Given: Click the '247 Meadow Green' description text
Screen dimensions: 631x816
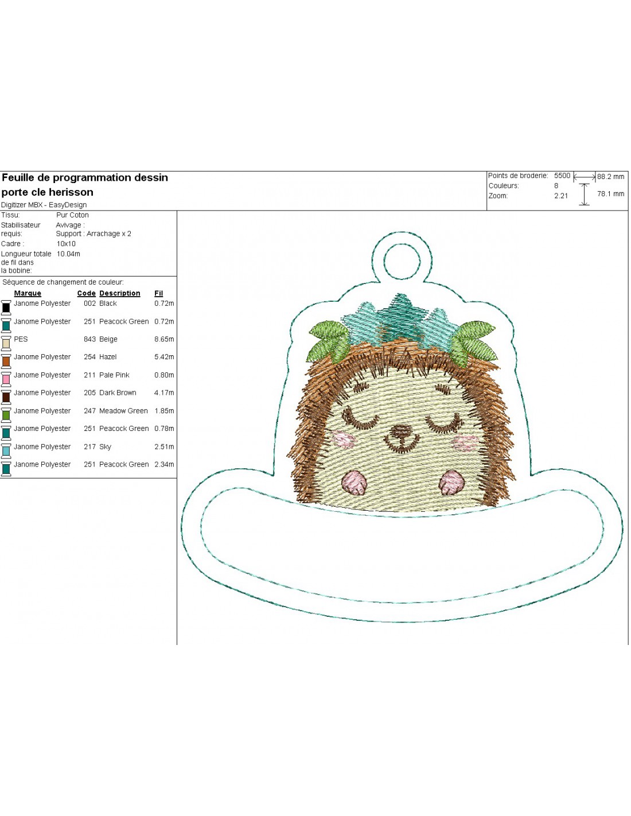Looking at the screenshot, I should pos(116,411).
